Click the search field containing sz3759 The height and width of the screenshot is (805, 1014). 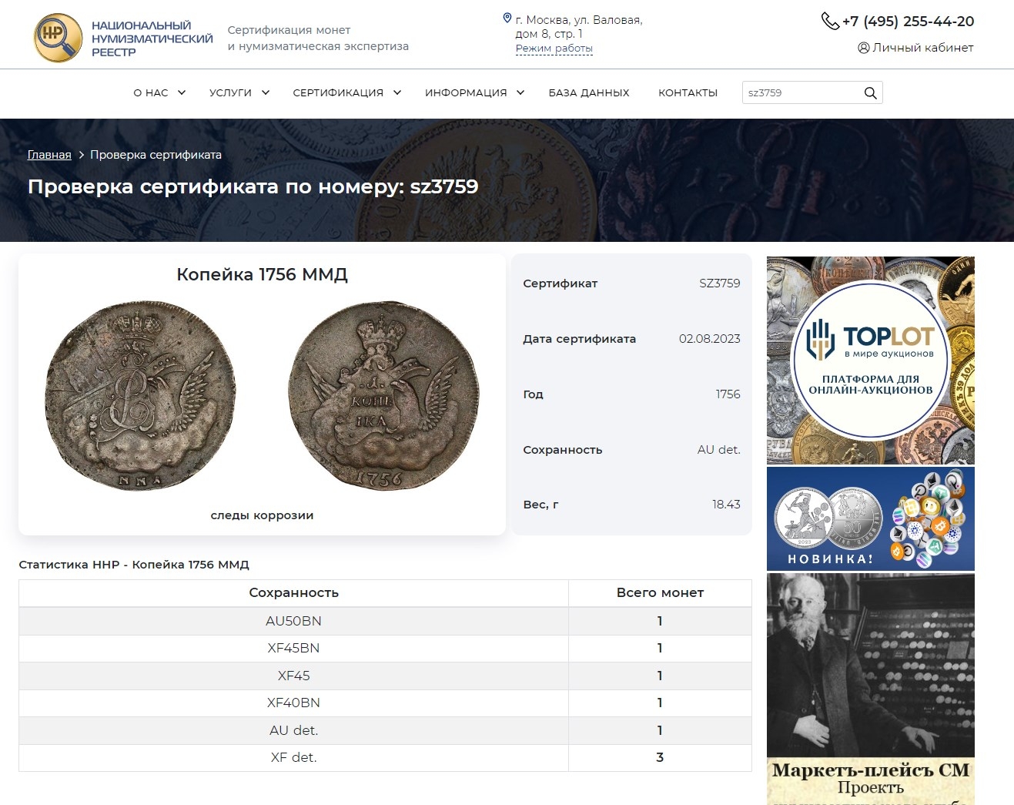click(801, 93)
